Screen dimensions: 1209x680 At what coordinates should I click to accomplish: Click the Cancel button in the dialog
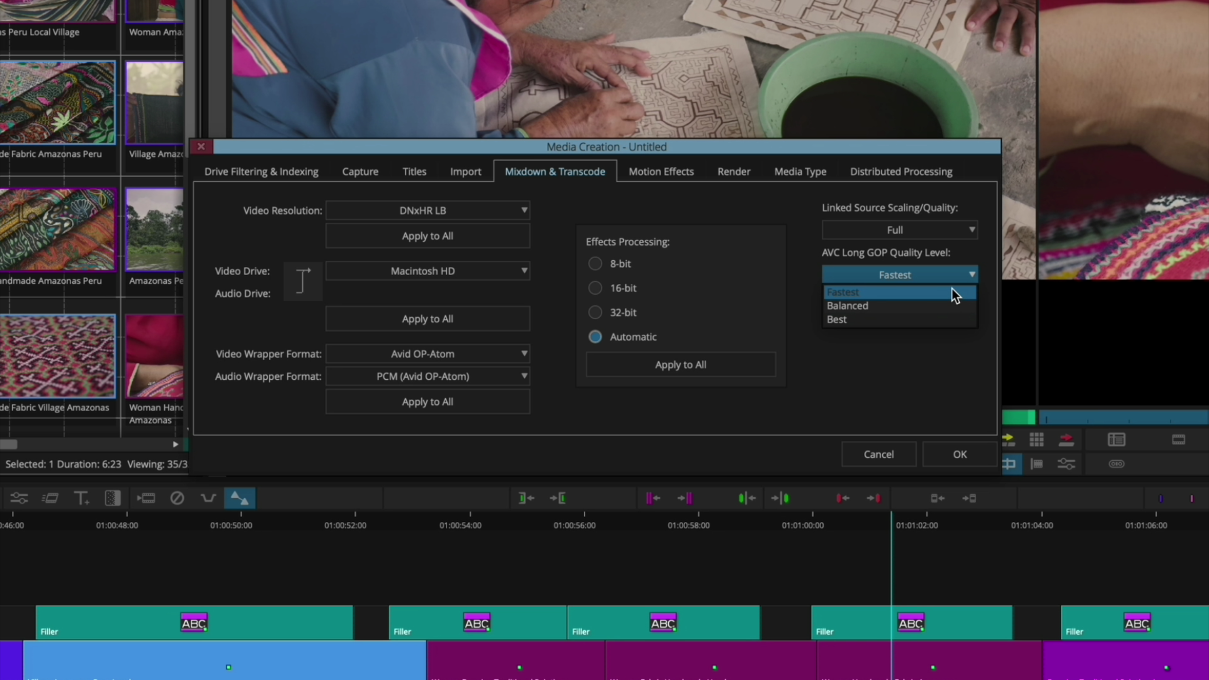click(878, 454)
